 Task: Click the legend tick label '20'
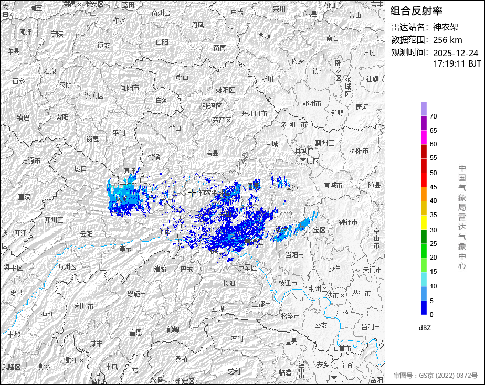(433, 257)
